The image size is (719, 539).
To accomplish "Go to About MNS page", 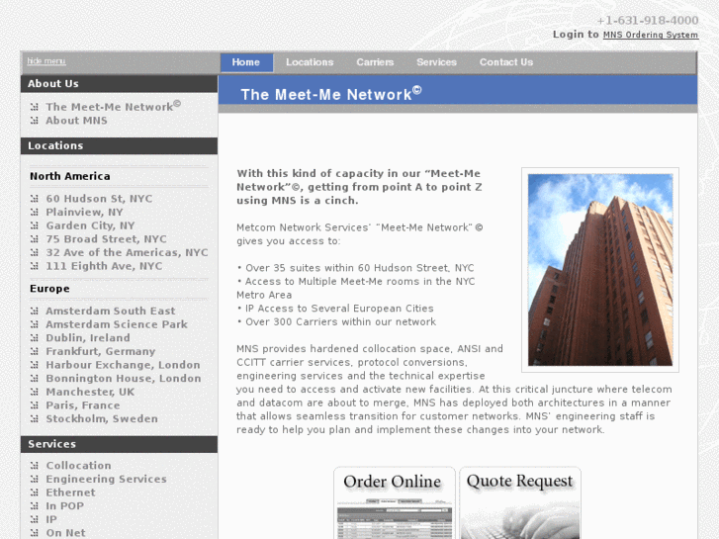I will pyautogui.click(x=76, y=121).
